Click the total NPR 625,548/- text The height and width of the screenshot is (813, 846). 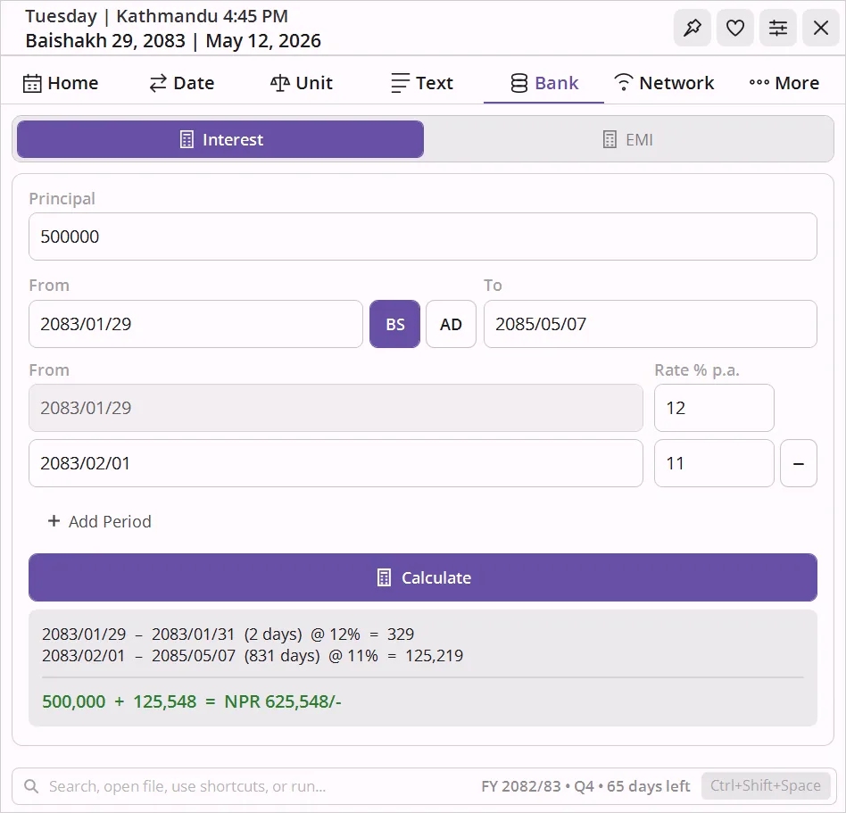tap(283, 701)
